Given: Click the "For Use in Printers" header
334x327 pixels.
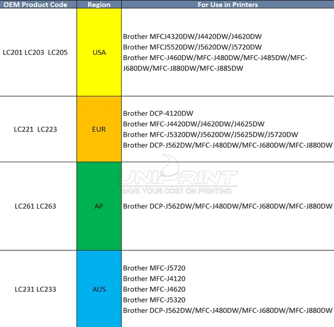Looking at the screenshot, I should (228, 5).
